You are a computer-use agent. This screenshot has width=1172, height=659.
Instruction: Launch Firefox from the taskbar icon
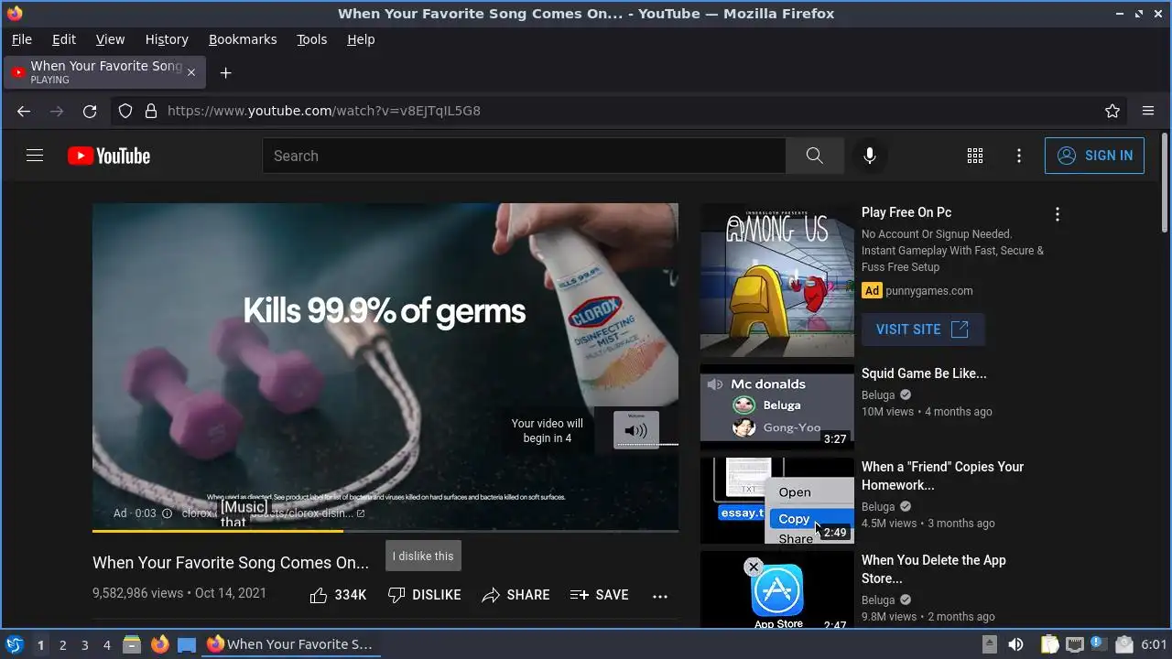[160, 644]
